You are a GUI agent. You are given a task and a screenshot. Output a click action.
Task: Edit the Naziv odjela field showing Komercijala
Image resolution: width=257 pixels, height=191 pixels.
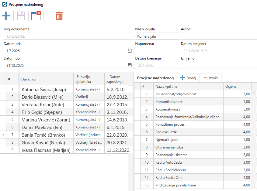158,36
